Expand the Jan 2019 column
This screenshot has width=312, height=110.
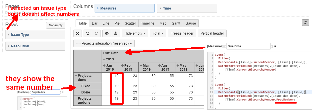[104, 66]
